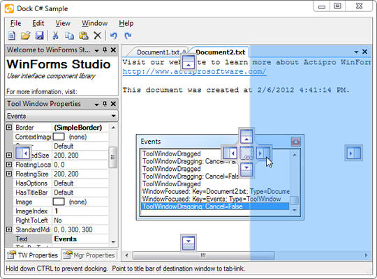The image size is (377, 279).
Task: Expand the FloatingLocation property node
Action: pyautogui.click(x=9, y=165)
